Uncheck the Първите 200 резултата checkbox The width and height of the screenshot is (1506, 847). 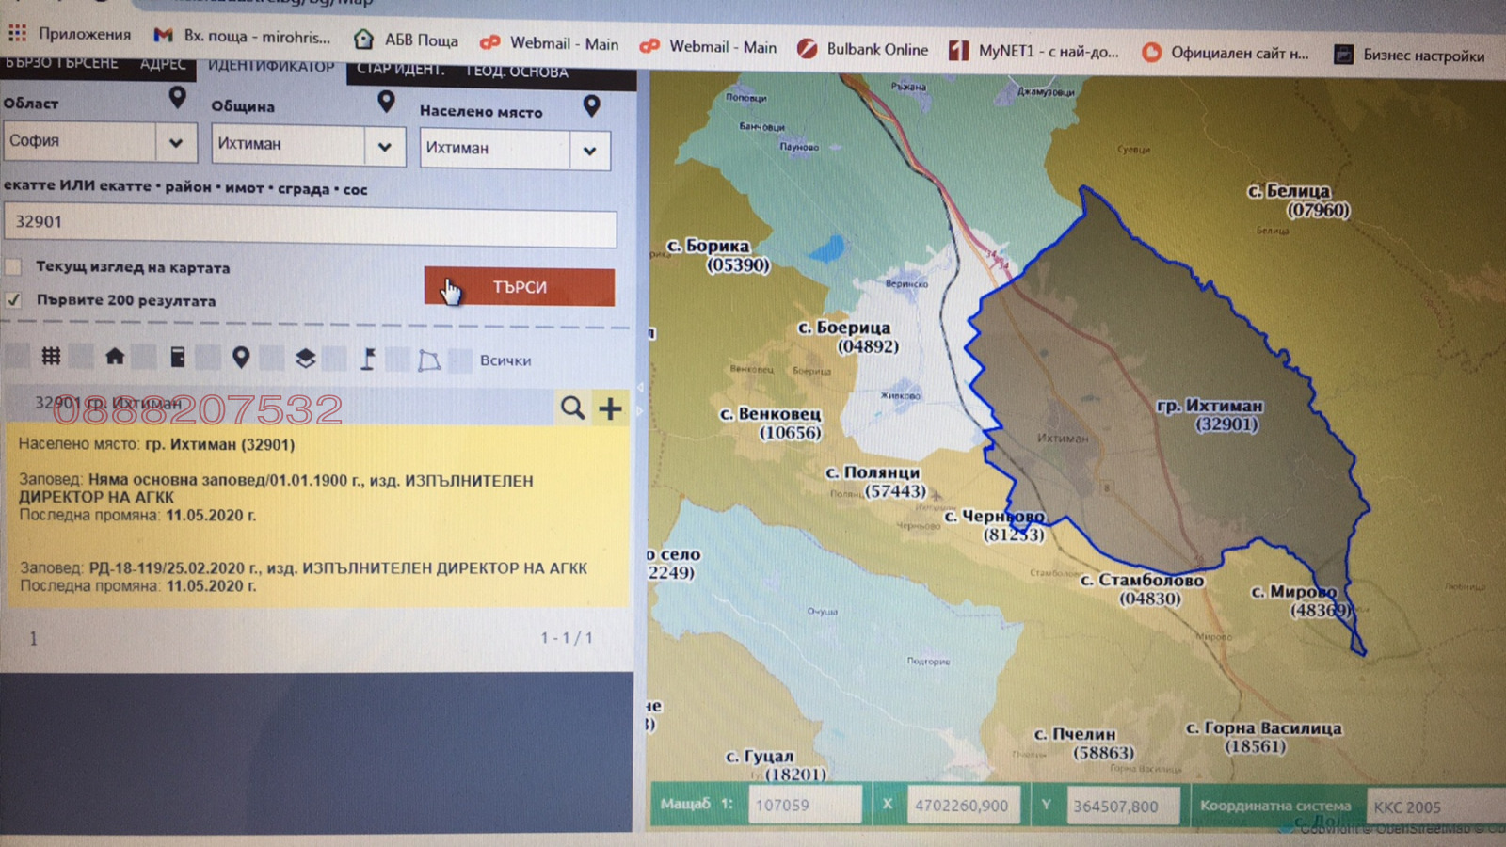point(13,299)
